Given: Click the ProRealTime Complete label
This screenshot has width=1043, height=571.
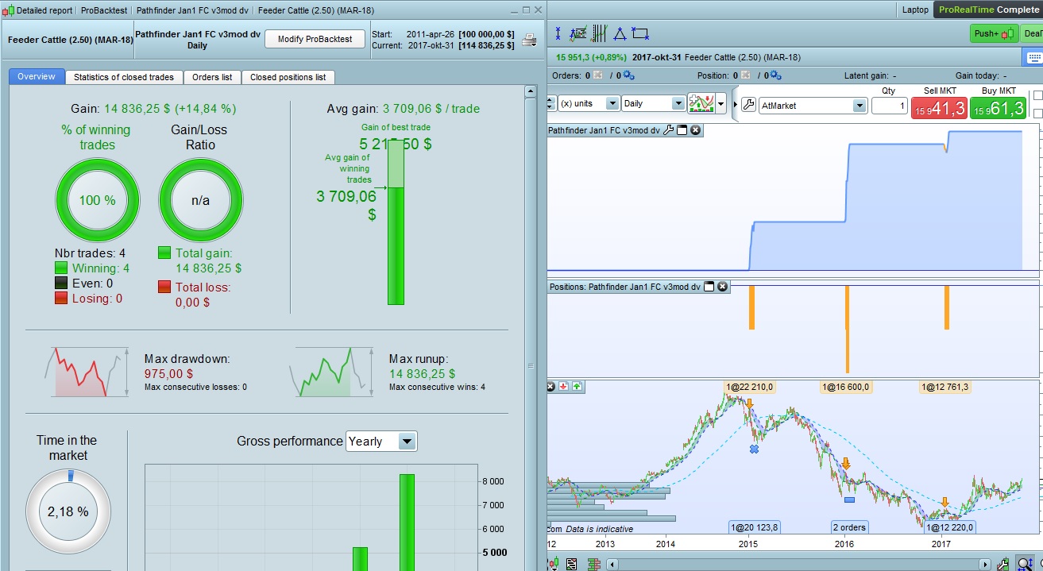Looking at the screenshot, I should click(989, 10).
